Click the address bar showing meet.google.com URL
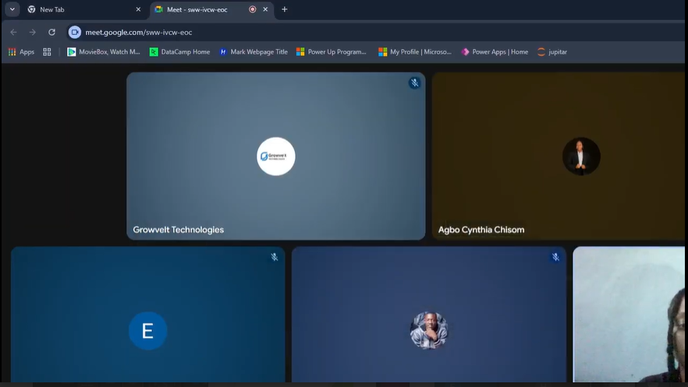 [x=312, y=32]
